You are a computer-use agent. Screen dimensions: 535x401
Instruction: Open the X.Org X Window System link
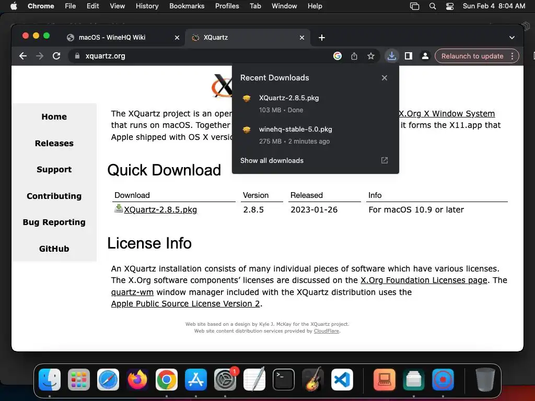447,113
